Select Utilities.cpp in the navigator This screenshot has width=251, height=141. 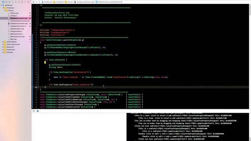(x=14, y=13)
